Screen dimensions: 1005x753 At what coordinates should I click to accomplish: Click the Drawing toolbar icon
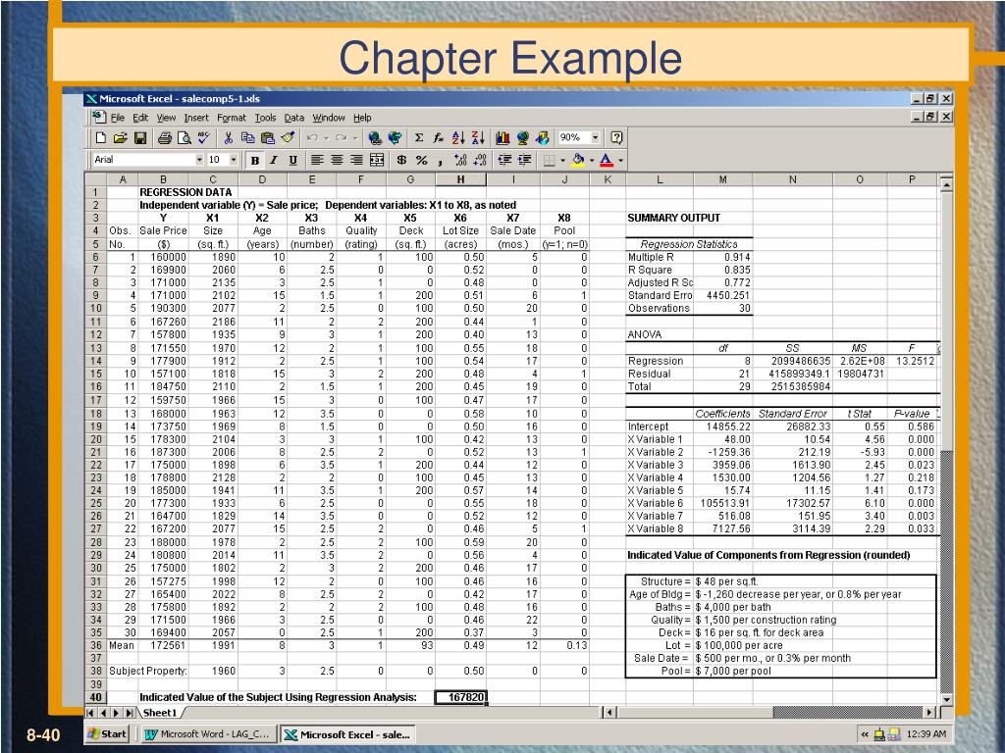coord(543,137)
